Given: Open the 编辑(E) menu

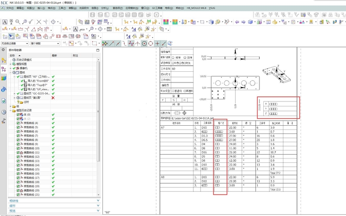Looking at the screenshot, I should coord(20,8).
